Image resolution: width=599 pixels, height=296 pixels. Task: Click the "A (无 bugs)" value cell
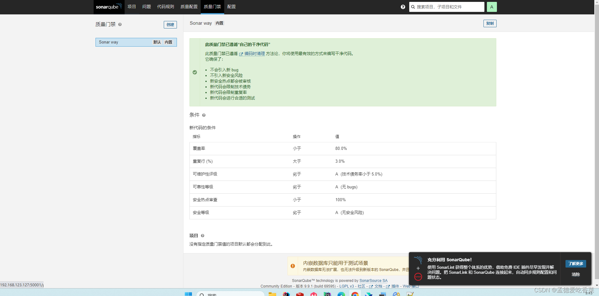coord(346,187)
